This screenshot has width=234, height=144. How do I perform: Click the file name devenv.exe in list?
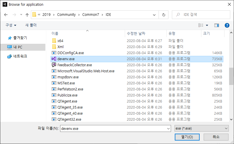[x=66, y=59]
